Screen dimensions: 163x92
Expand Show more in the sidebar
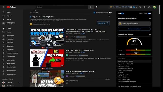point(10,46)
